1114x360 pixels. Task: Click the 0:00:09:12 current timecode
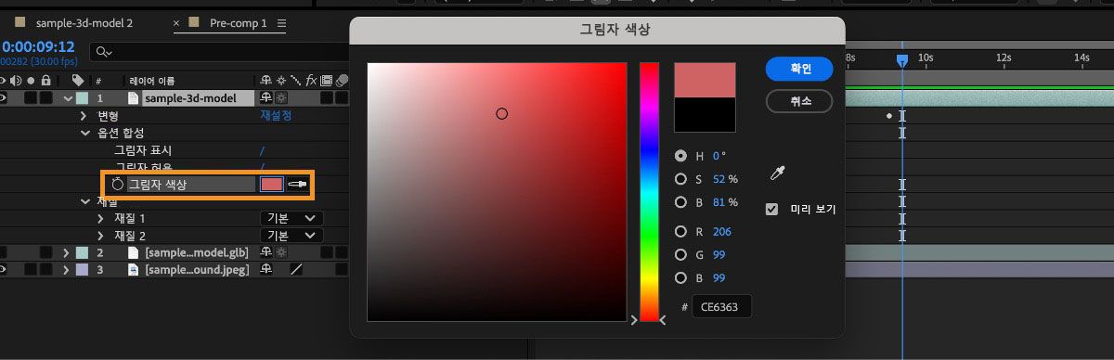(x=38, y=46)
